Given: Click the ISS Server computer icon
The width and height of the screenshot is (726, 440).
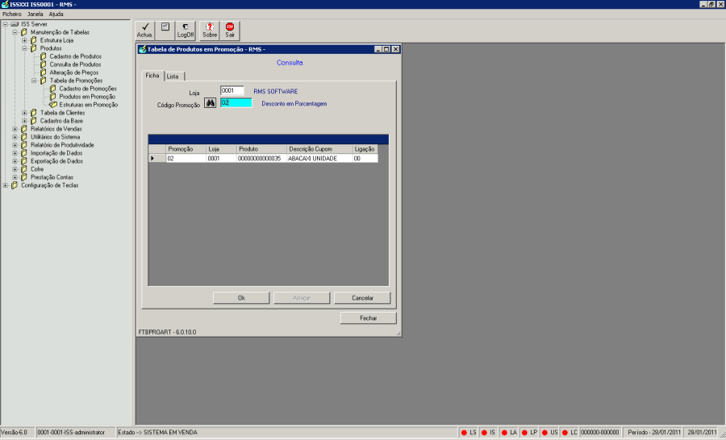Looking at the screenshot, I should 15,24.
